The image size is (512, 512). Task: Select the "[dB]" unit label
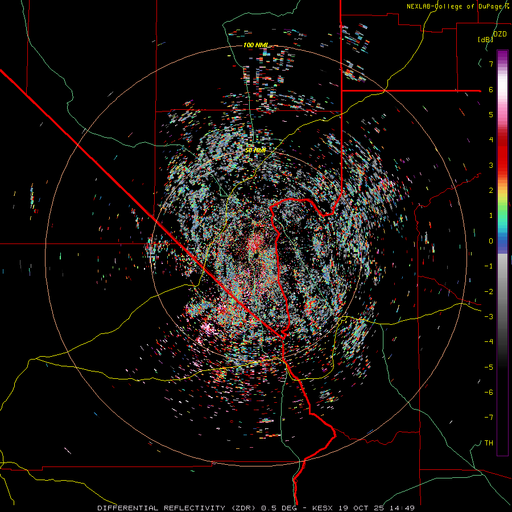(486, 39)
